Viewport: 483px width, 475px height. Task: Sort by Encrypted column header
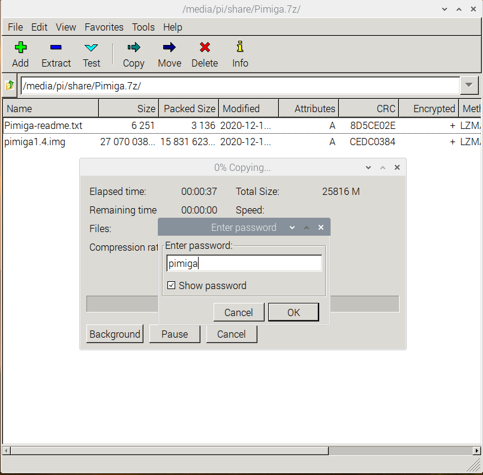pyautogui.click(x=429, y=109)
